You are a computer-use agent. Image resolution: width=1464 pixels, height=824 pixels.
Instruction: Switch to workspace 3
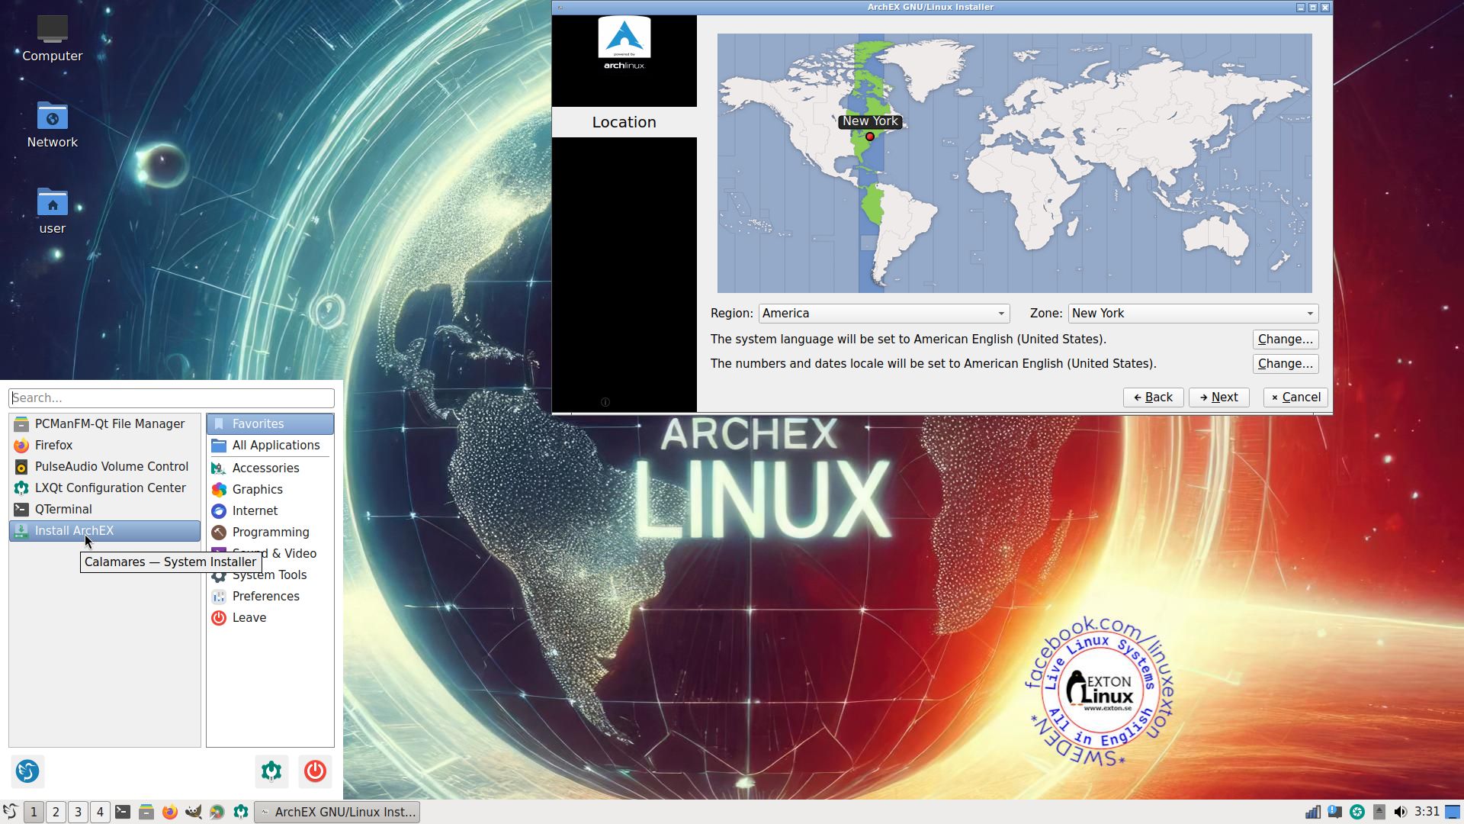pyautogui.click(x=78, y=812)
